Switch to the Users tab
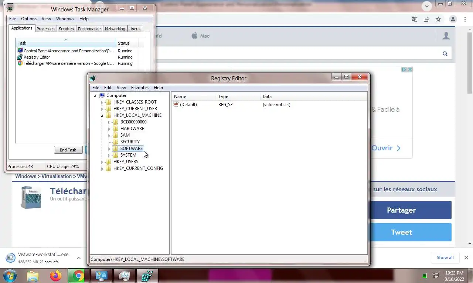This screenshot has width=473, height=283. [x=135, y=29]
